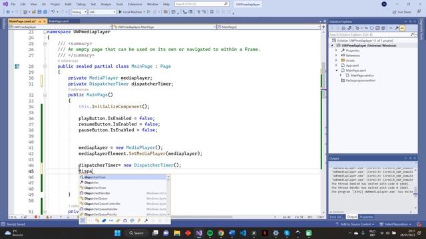Click the Navigate Backward toolbar icon

pos(8,12)
